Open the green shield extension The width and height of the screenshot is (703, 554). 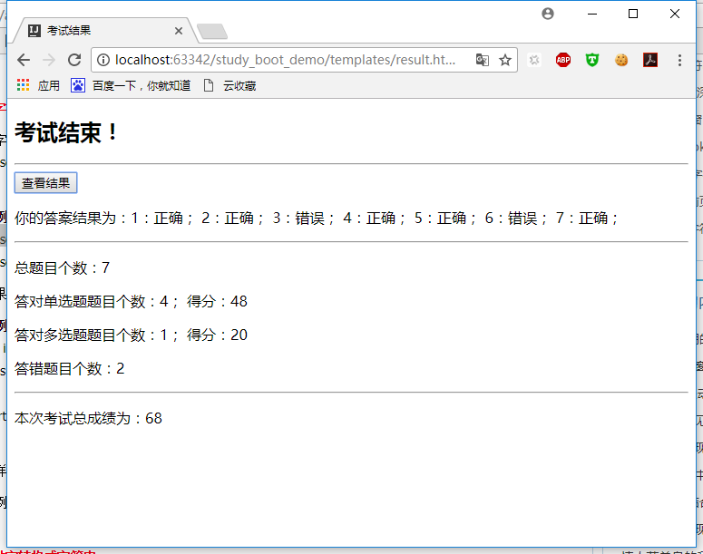click(x=592, y=60)
